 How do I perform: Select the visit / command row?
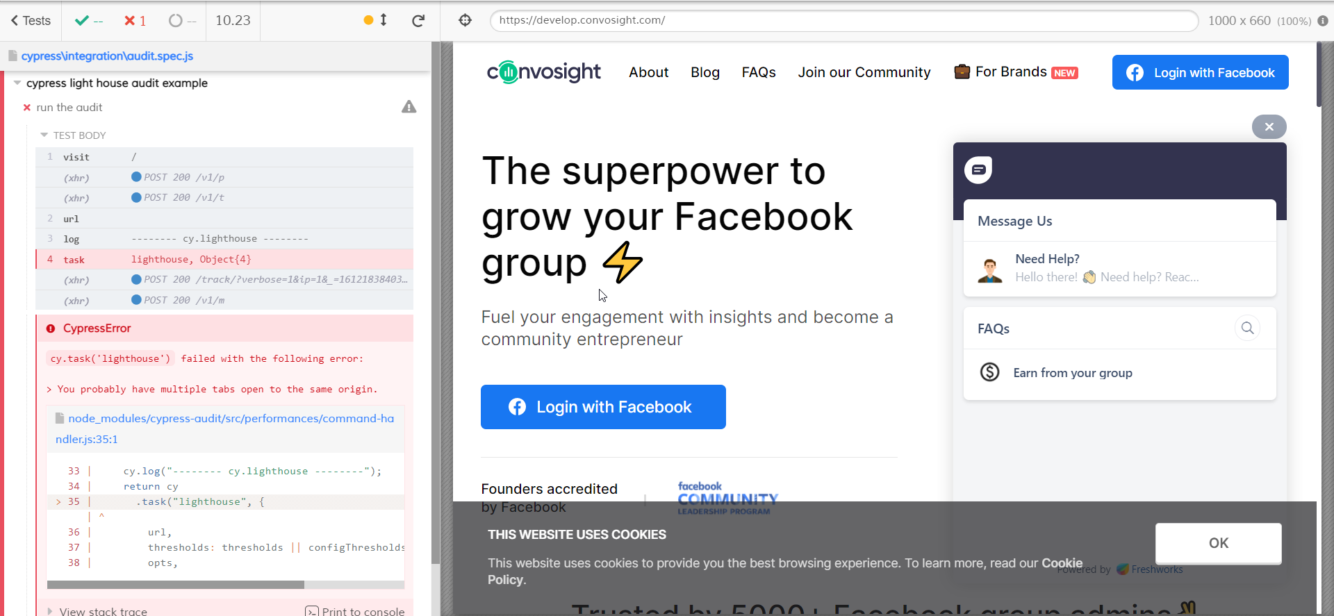[224, 157]
